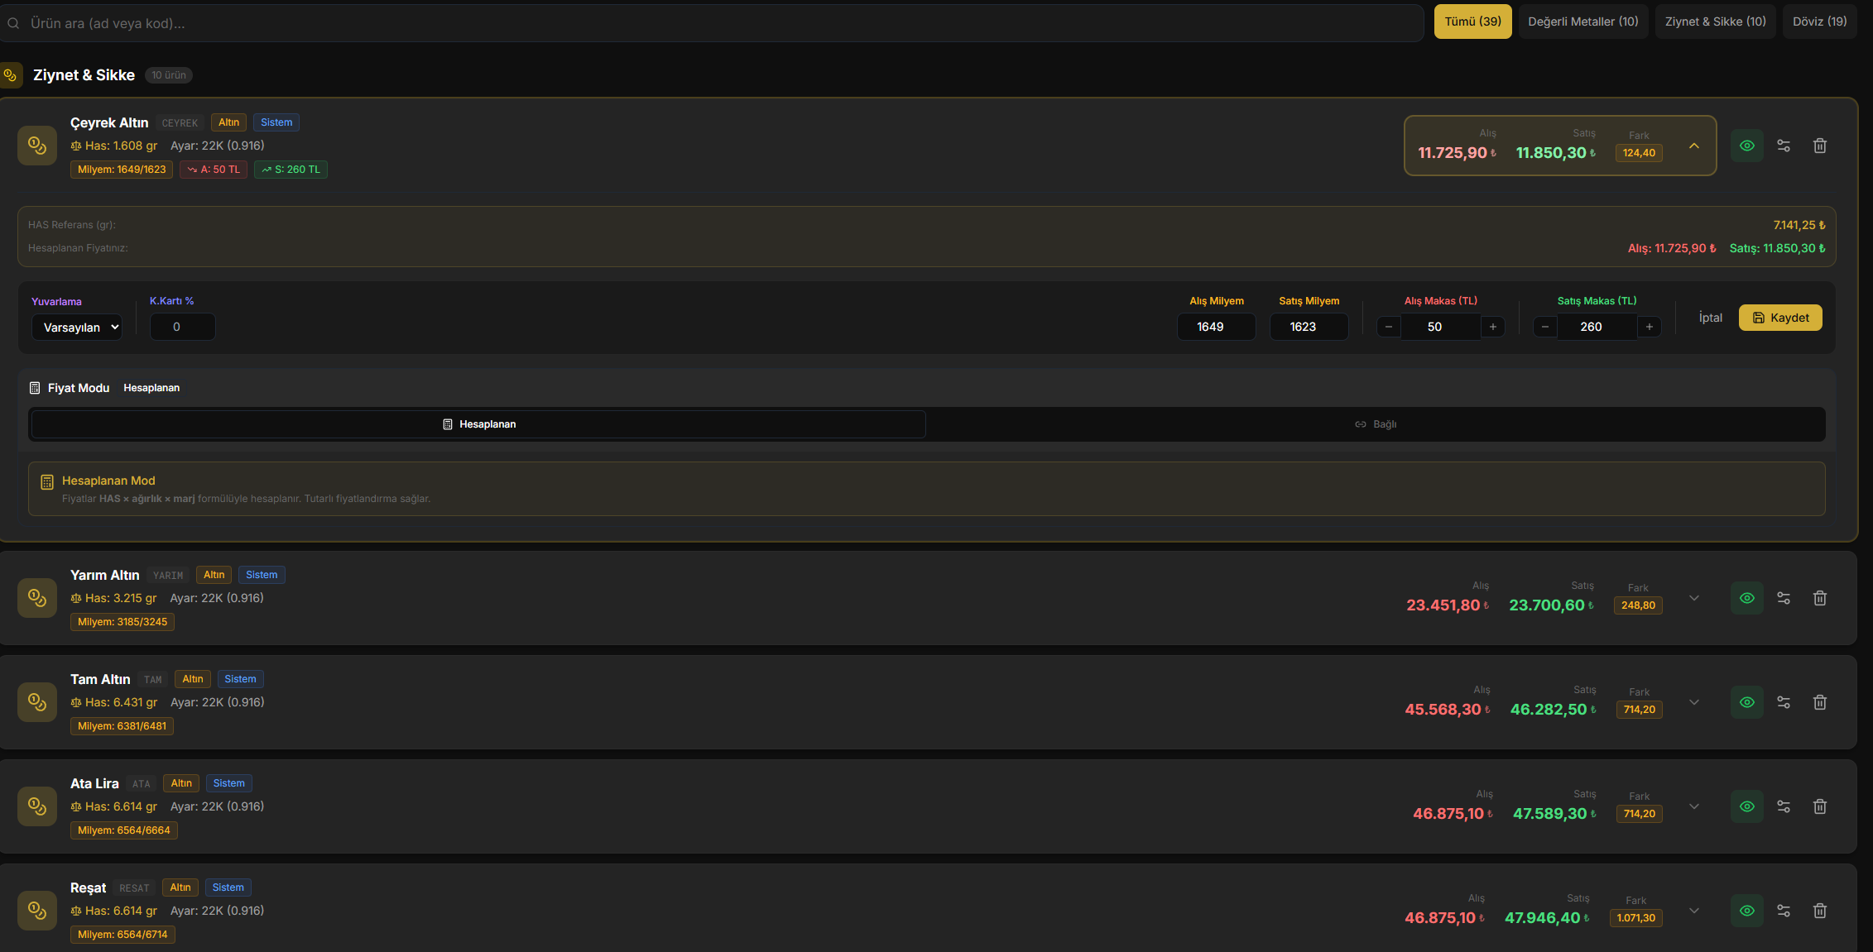1873x952 pixels.
Task: Switch to Değerli Metaller tab
Action: click(x=1582, y=22)
